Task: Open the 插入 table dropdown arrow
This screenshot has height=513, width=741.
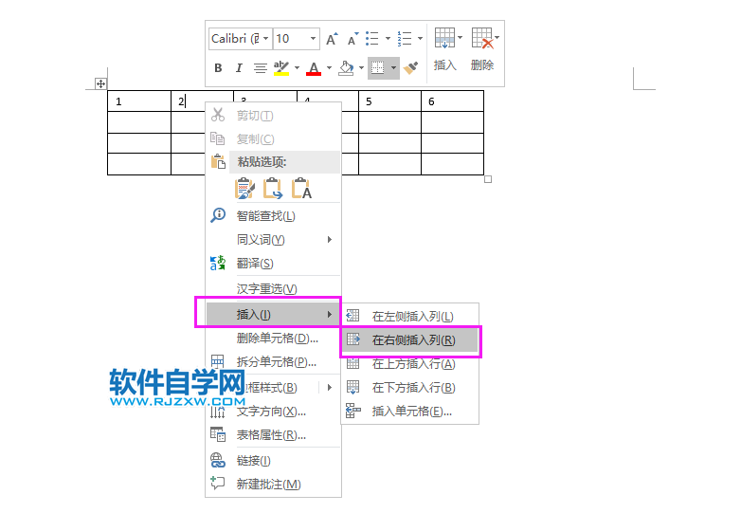Action: point(460,38)
